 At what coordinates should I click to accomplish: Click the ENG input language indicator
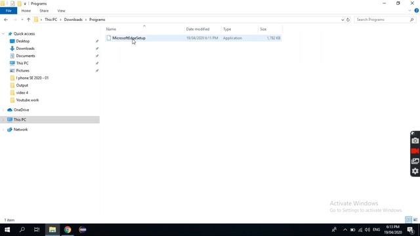point(376,230)
